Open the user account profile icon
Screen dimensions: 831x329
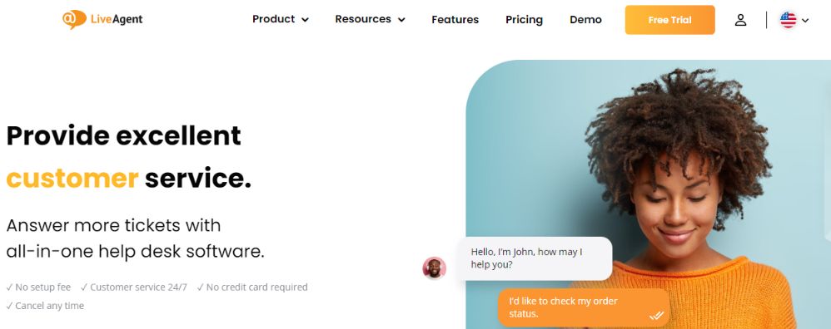pos(740,20)
